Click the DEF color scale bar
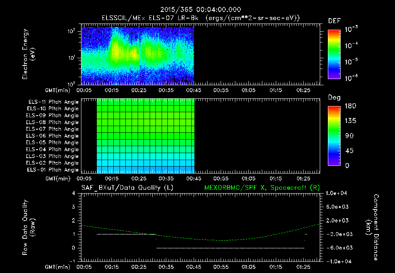This screenshot has width=395, height=273. pyautogui.click(x=334, y=54)
